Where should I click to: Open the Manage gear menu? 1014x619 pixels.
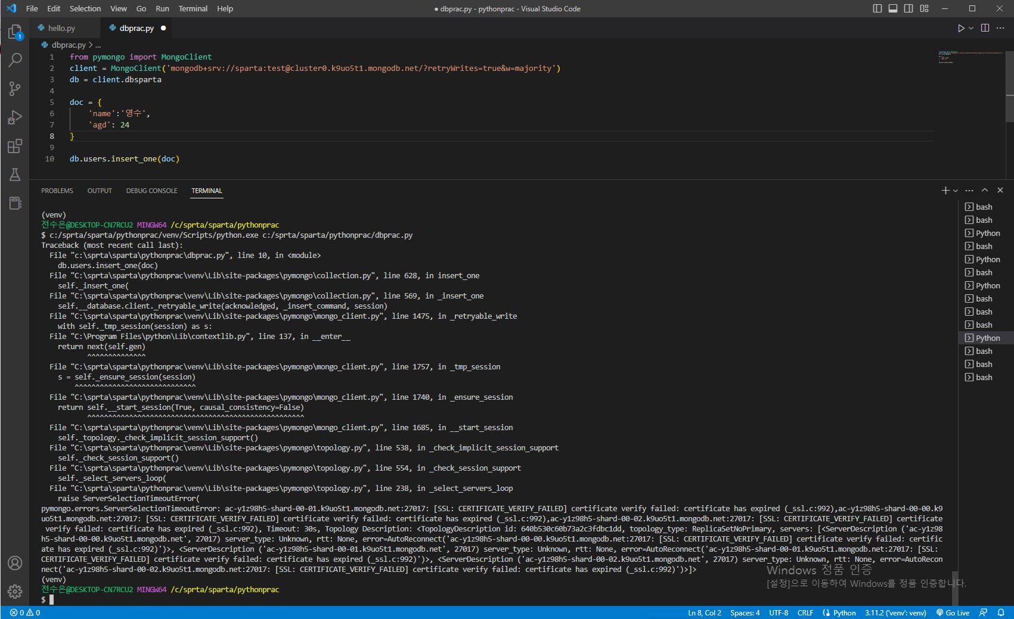(x=15, y=592)
